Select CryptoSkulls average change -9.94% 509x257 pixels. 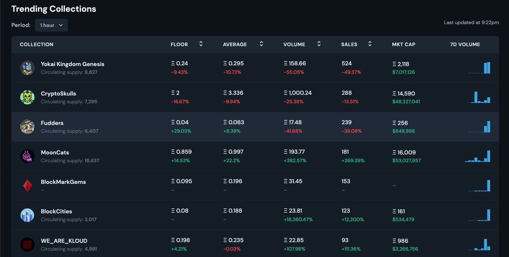tap(231, 102)
